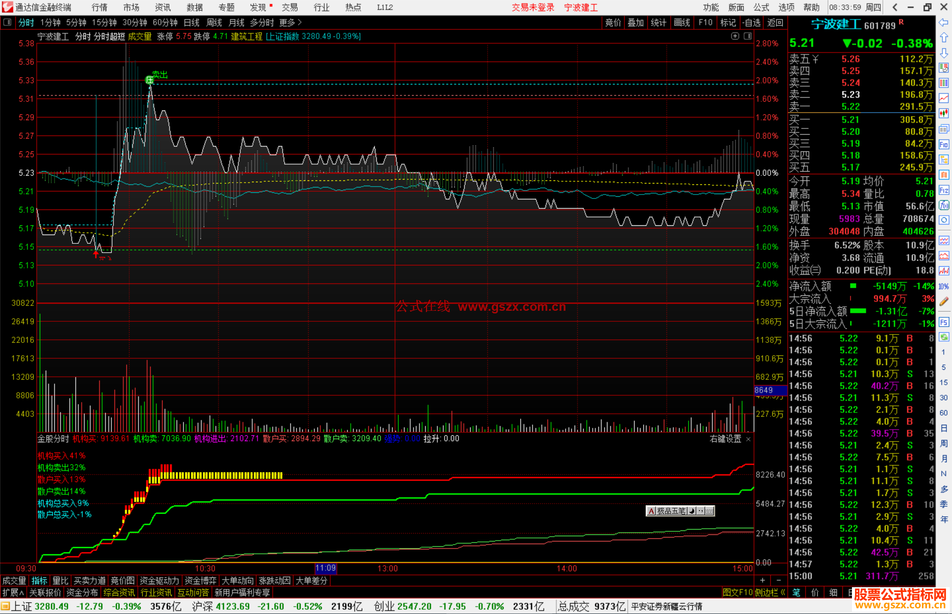Select the intraday line chart sidebar icon

944,98
